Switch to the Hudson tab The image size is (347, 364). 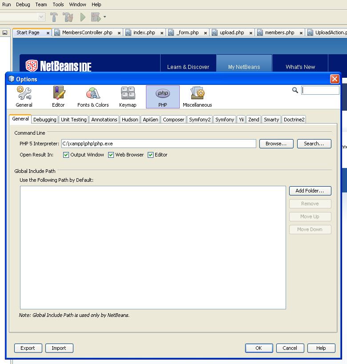pos(130,120)
